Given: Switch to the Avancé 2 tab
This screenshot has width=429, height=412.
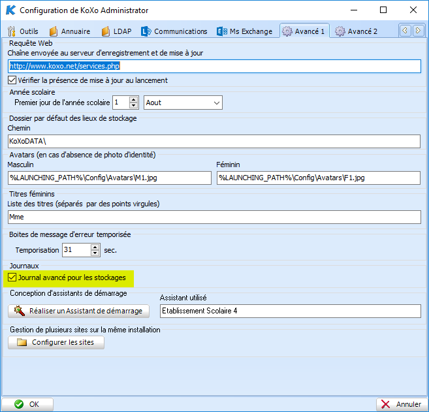Looking at the screenshot, I should coord(356,31).
